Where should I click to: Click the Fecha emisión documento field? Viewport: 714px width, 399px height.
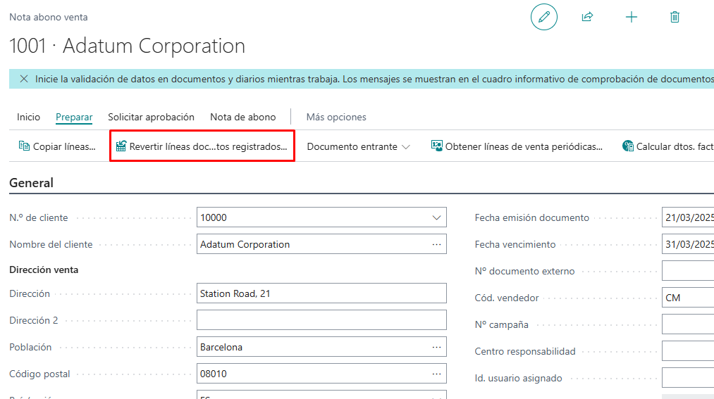(x=688, y=217)
